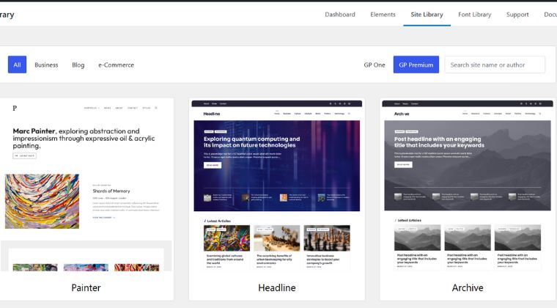557x308 pixels.
Task: Filter sites by Business category
Action: [46, 65]
